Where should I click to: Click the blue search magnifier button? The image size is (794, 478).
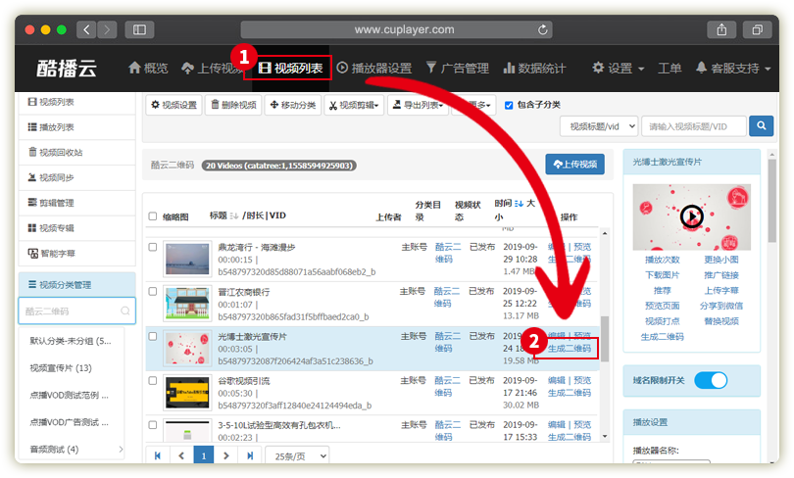[761, 126]
